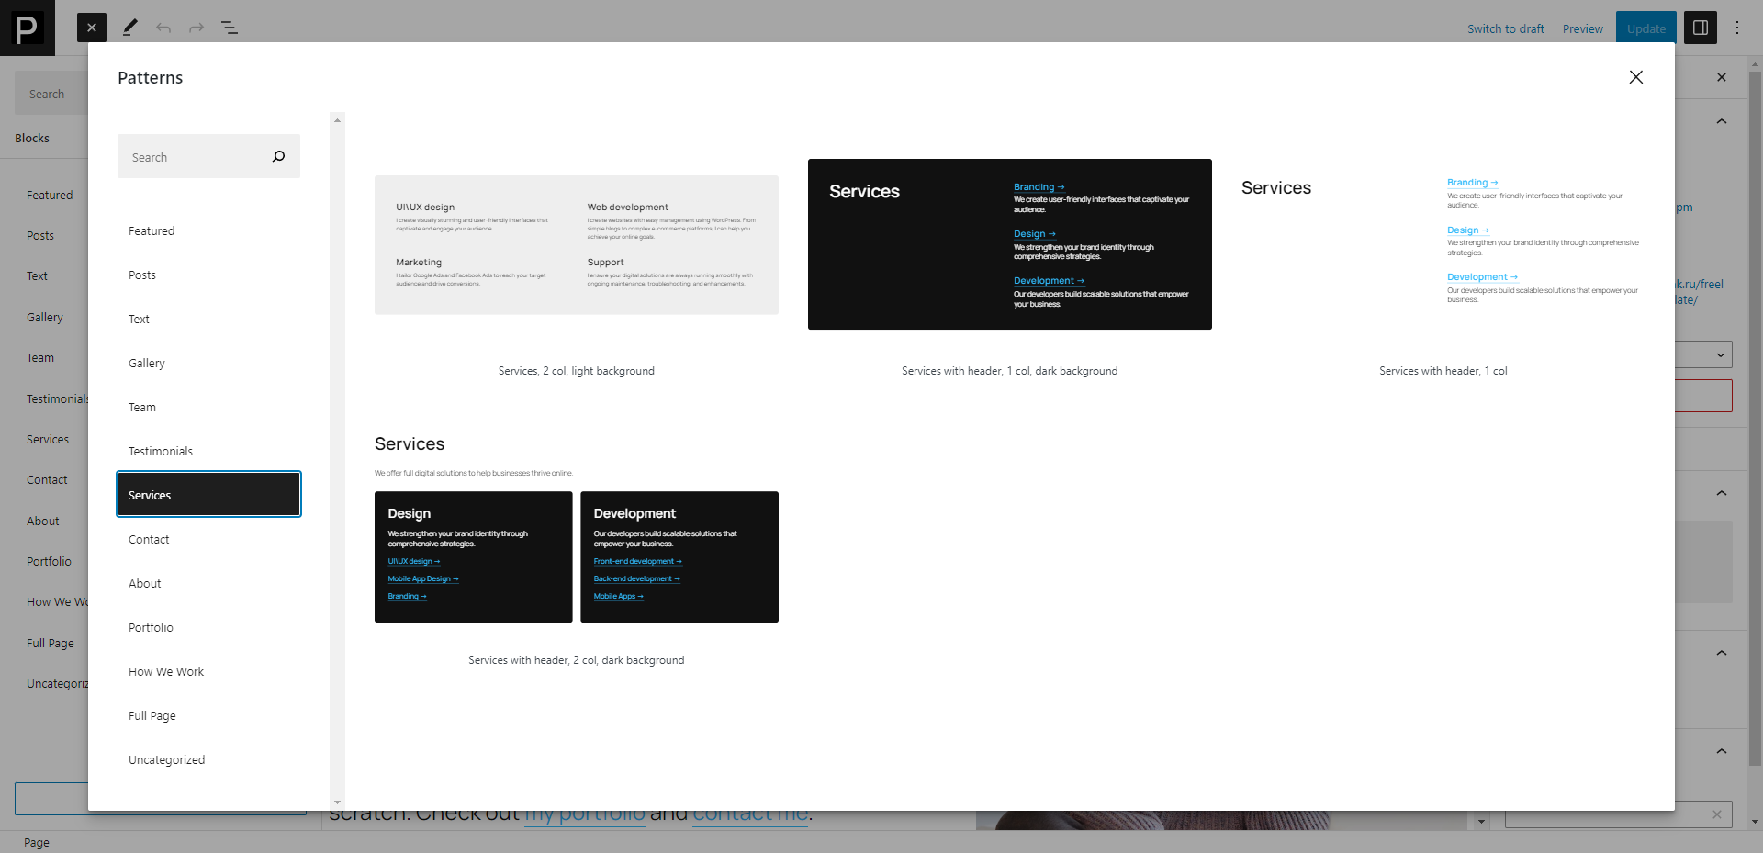
Task: Insert Services 2 col light background pattern
Action: (576, 245)
